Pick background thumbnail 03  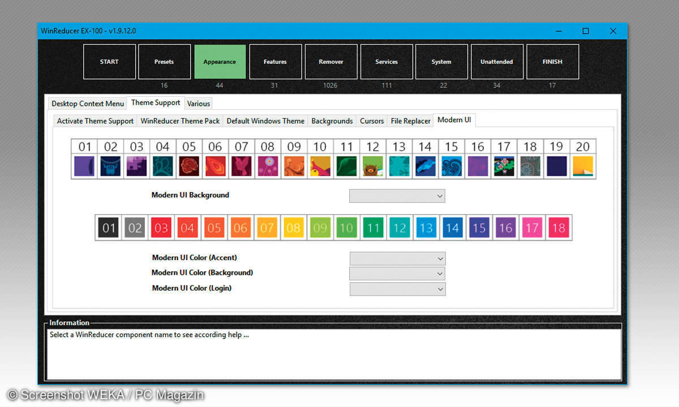click(x=137, y=166)
